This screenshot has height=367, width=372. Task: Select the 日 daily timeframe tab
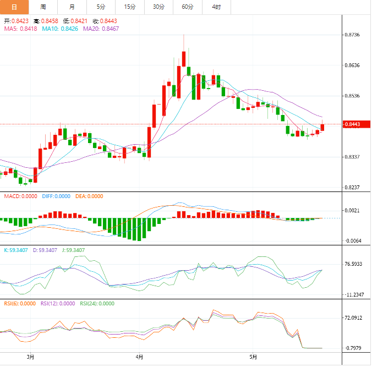tap(14, 7)
